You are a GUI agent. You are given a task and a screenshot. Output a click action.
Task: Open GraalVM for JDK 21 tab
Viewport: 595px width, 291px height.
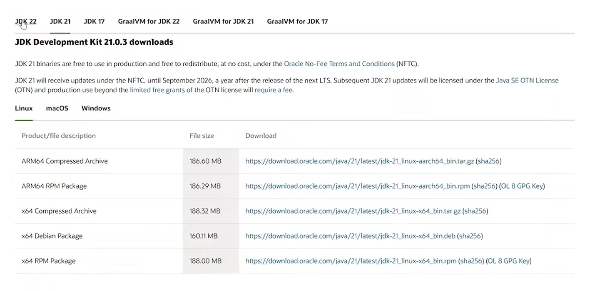pyautogui.click(x=223, y=21)
